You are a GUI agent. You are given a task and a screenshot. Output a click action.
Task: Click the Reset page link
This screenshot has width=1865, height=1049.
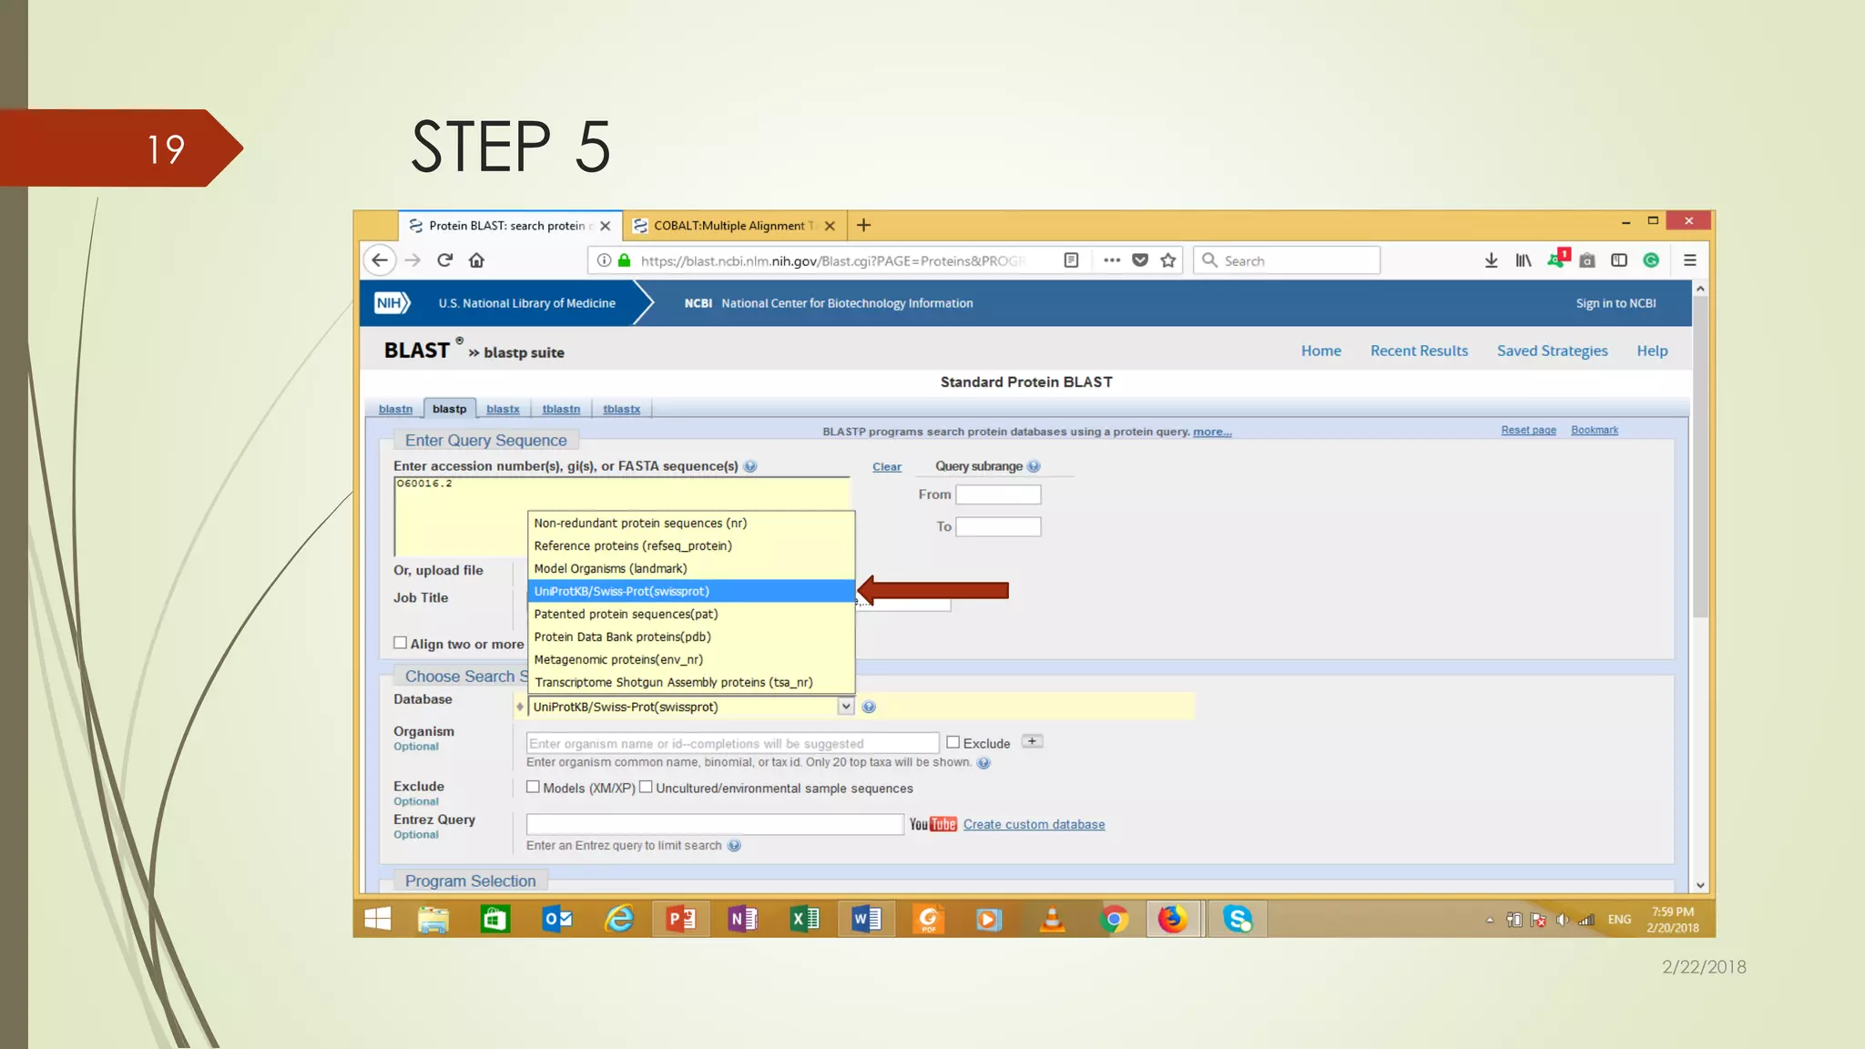click(1528, 430)
